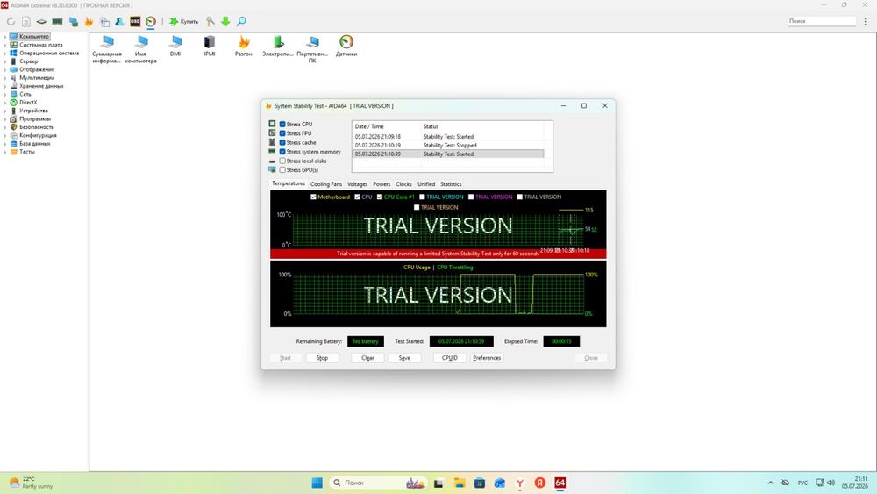The height and width of the screenshot is (494, 877).
Task: Switch to the Powers tab
Action: tap(381, 184)
